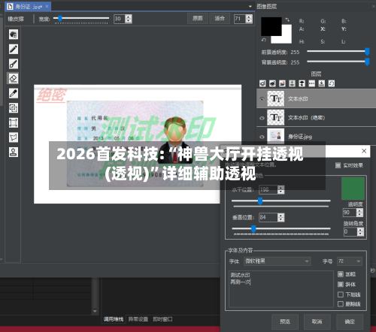The width and height of the screenshot is (376, 332).
Task: Switch to the 异常设置 tab at bottom
Action: [138, 319]
